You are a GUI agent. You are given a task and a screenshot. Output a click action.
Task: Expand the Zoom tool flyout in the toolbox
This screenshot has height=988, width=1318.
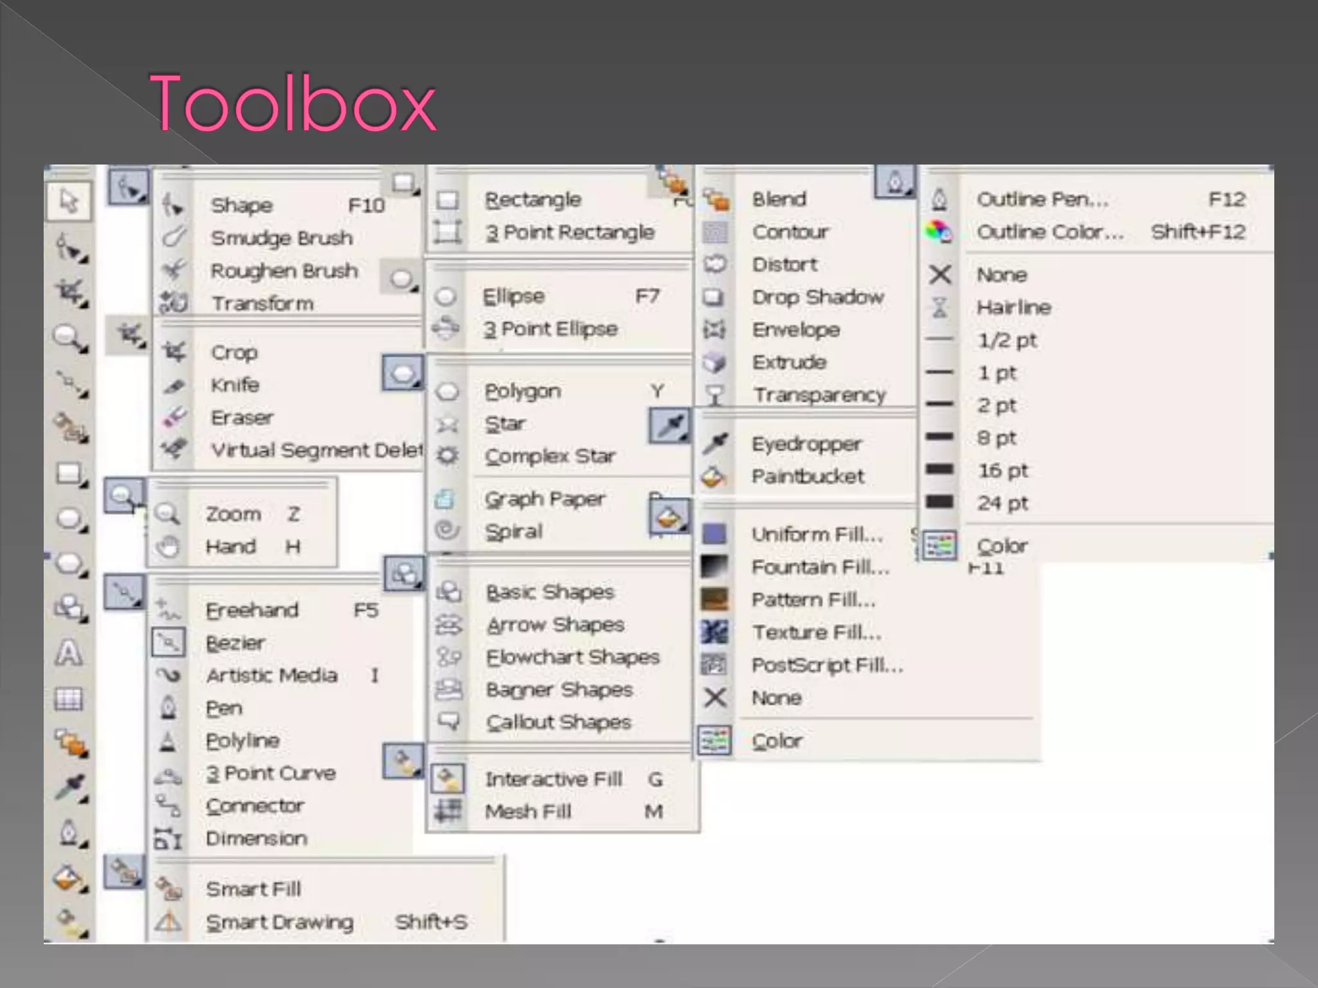point(71,338)
